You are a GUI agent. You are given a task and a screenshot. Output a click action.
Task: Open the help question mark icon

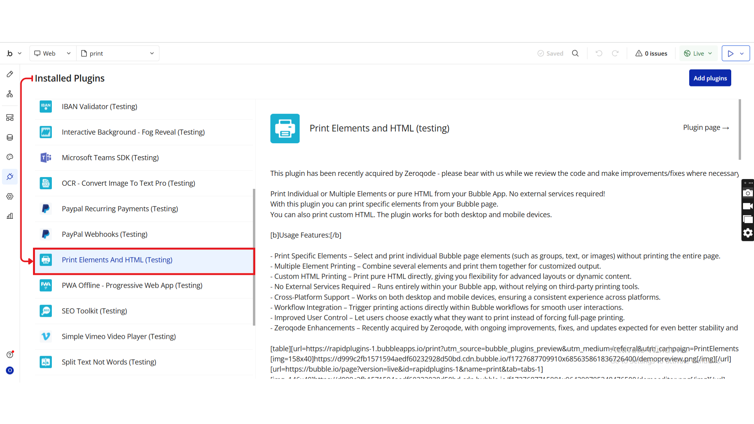pyautogui.click(x=10, y=355)
